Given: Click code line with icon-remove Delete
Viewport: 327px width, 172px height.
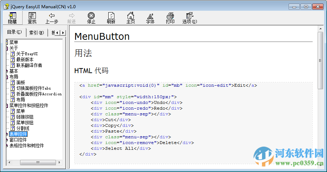Looking at the screenshot, I should coord(142,143).
